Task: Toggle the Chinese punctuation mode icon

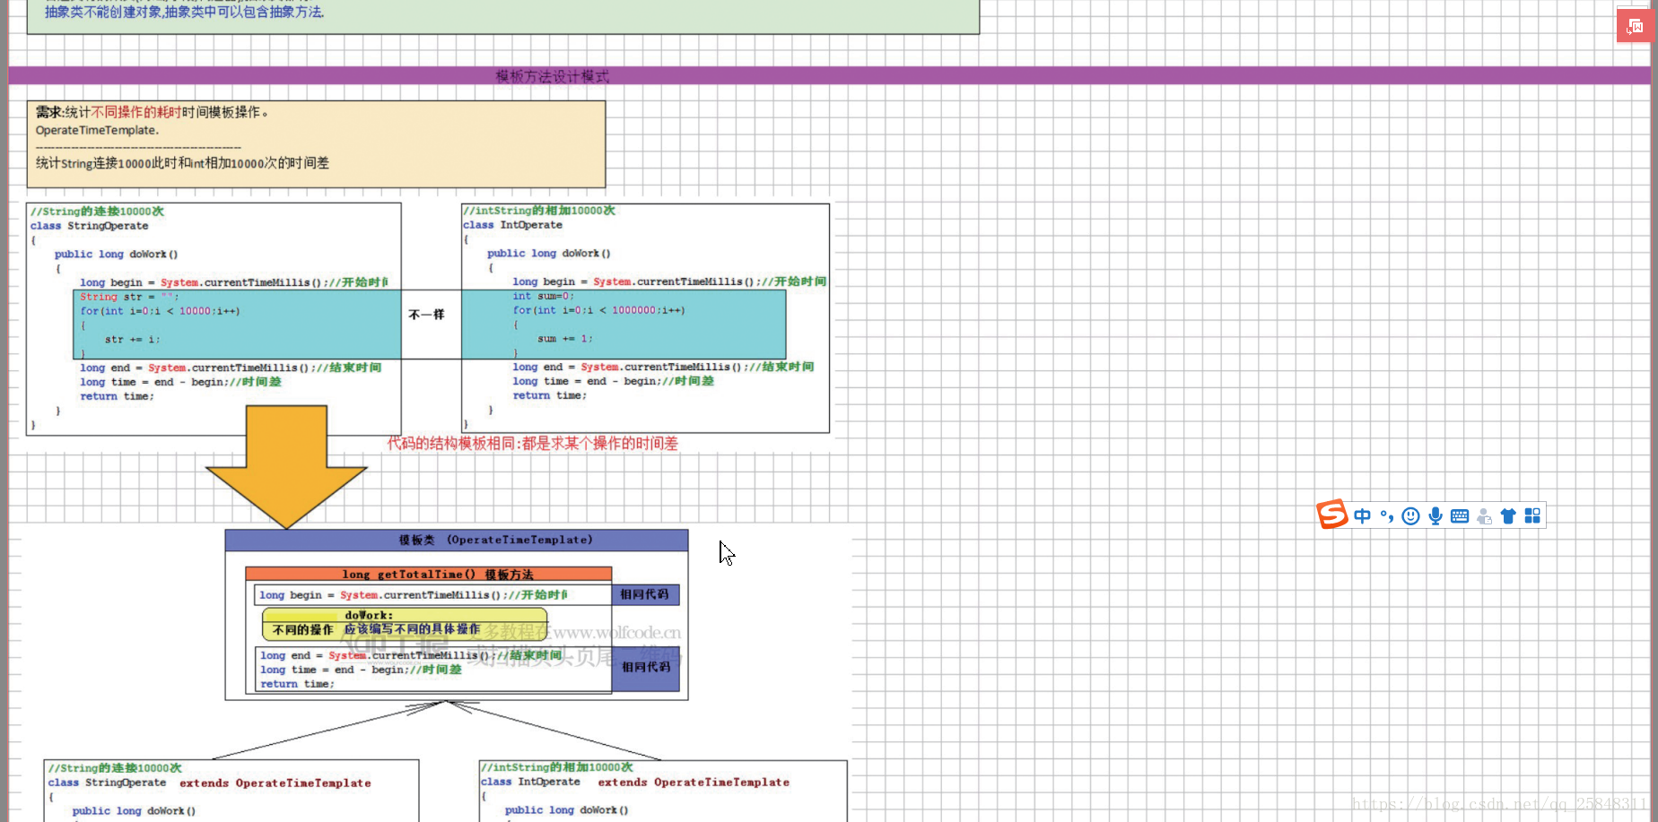Action: pyautogui.click(x=1387, y=515)
